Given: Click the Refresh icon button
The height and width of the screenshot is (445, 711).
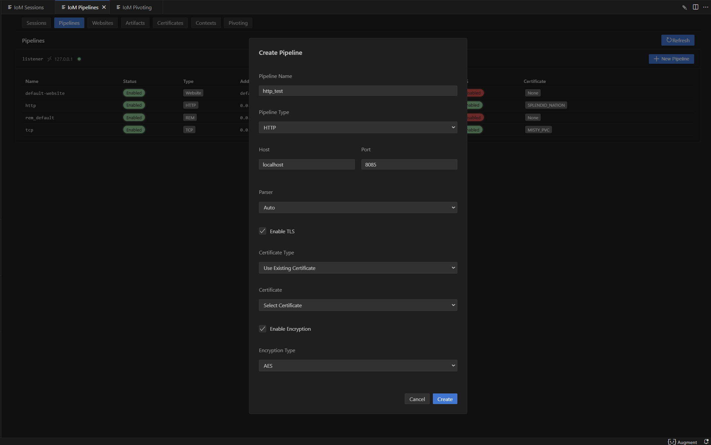Looking at the screenshot, I should pyautogui.click(x=669, y=40).
